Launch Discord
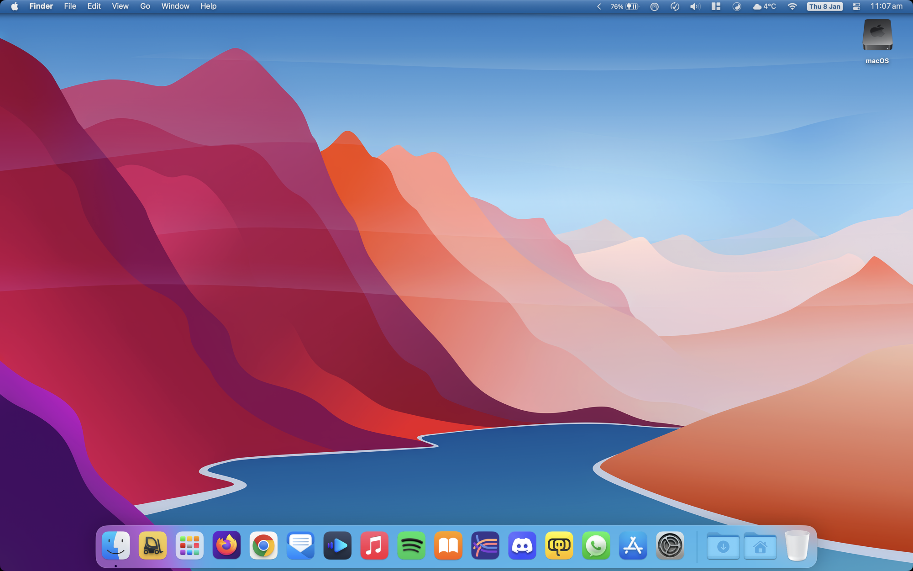The image size is (913, 571). pos(523,545)
